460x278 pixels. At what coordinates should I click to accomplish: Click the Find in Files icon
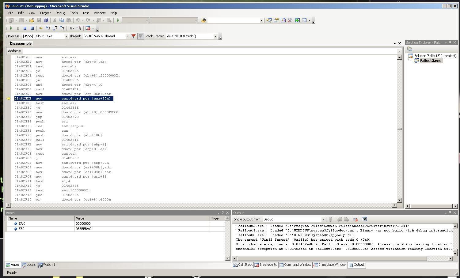tap(203, 20)
